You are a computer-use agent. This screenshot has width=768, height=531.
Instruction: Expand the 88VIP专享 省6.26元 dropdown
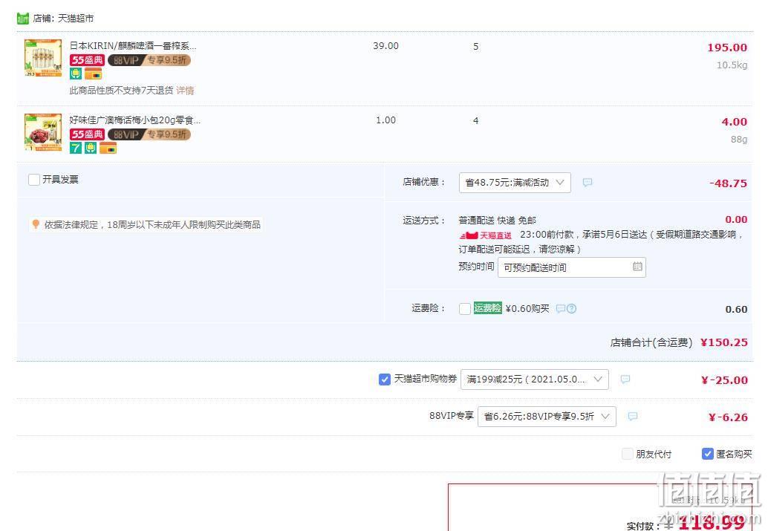pos(547,417)
